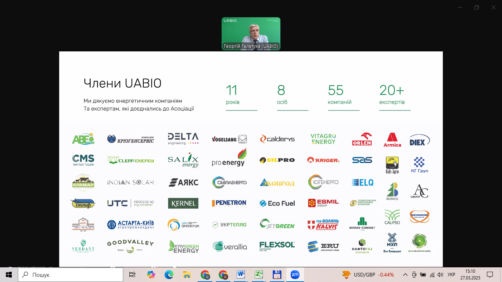Viewport: 502px width, 282px height.
Task: Launch Copilot from the taskbar
Action: pos(151,275)
